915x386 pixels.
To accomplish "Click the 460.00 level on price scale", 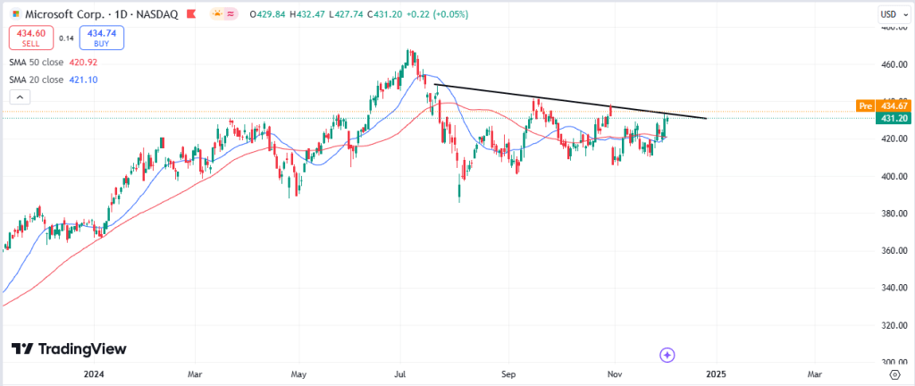I will pos(889,65).
